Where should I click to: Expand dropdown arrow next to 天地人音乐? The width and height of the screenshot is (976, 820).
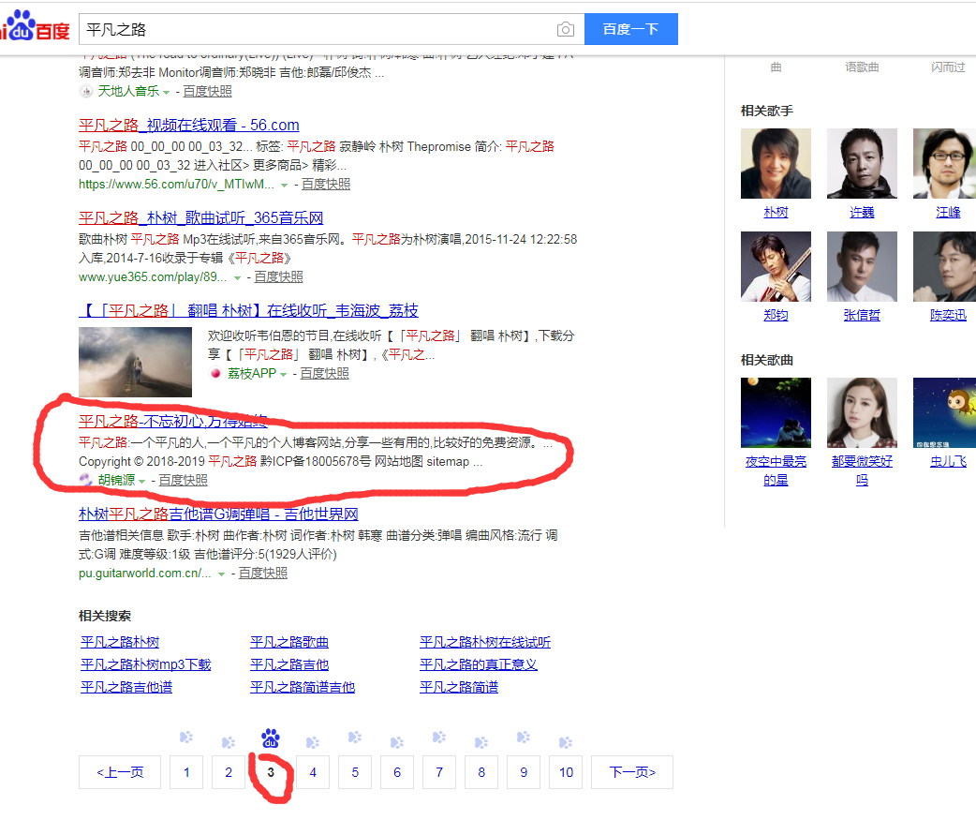[167, 92]
